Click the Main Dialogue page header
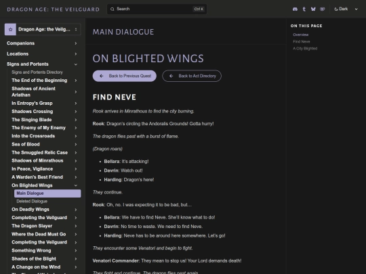The height and width of the screenshot is (274, 366). pyautogui.click(x=123, y=32)
